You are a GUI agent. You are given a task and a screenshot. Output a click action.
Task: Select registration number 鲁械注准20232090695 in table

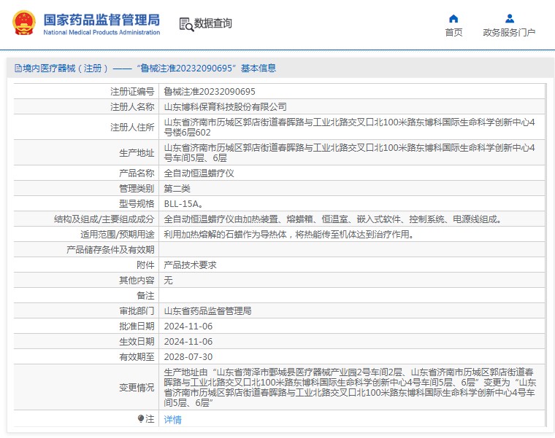(x=210, y=92)
